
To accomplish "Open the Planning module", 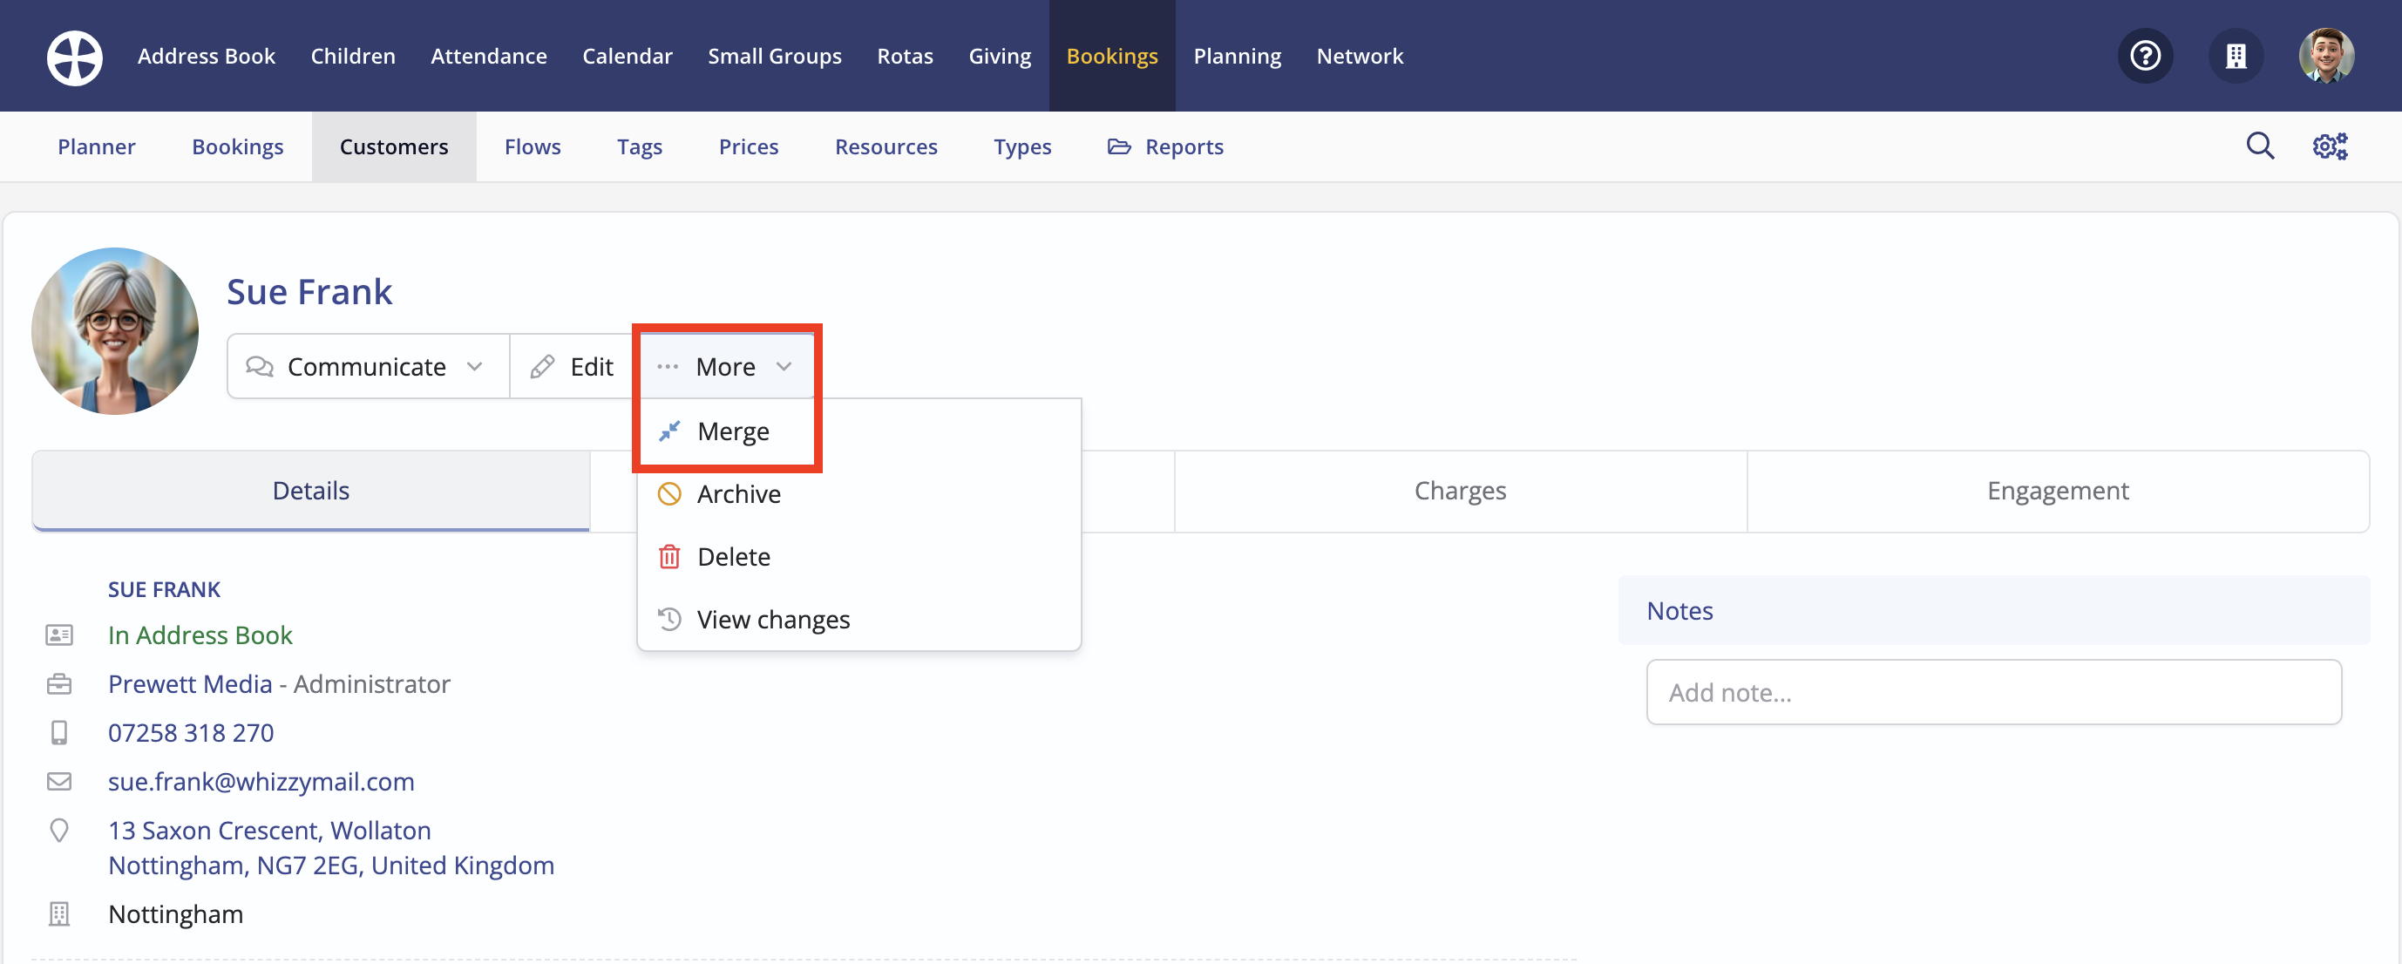I will pyautogui.click(x=1237, y=56).
